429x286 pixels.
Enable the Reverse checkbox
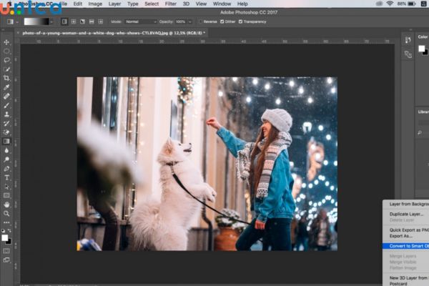(200, 21)
